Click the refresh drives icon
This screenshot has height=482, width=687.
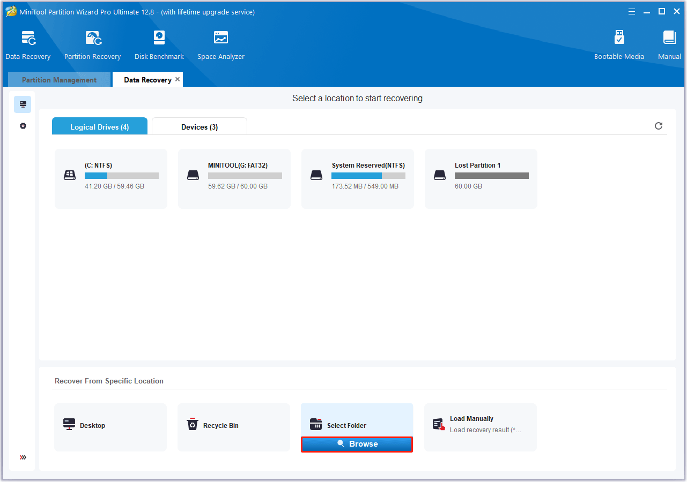[x=659, y=126]
